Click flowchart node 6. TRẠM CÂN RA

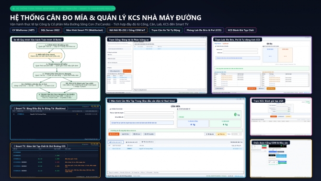(57, 96)
